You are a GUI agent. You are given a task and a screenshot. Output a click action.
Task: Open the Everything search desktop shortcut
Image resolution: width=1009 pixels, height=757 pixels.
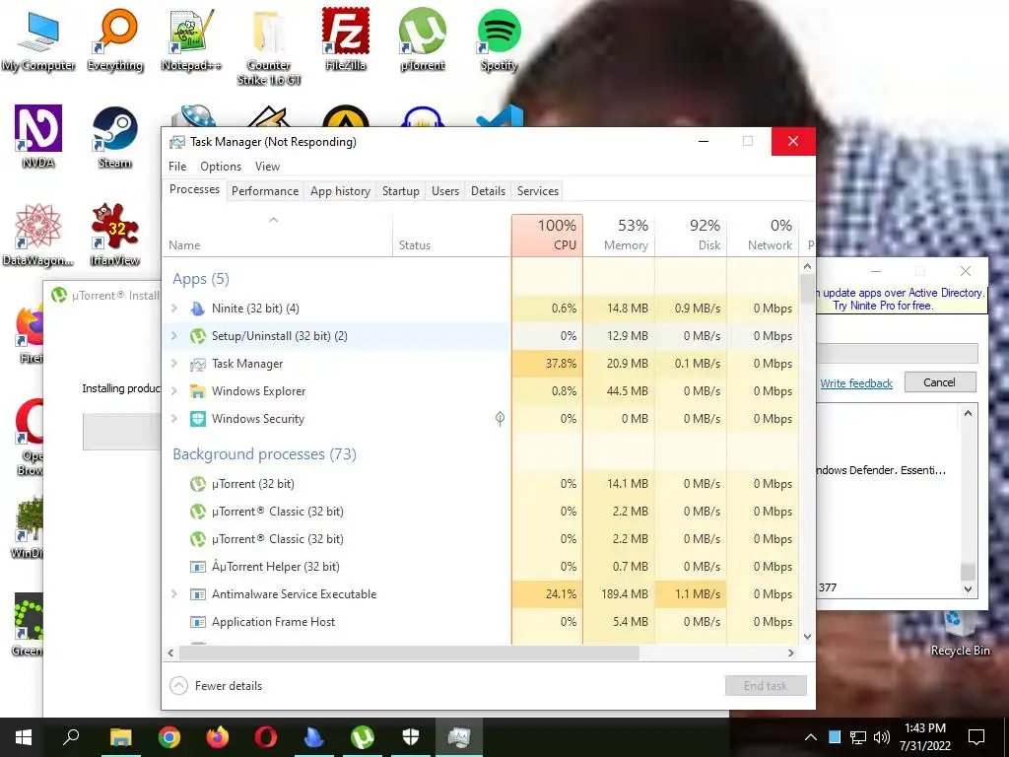click(115, 38)
